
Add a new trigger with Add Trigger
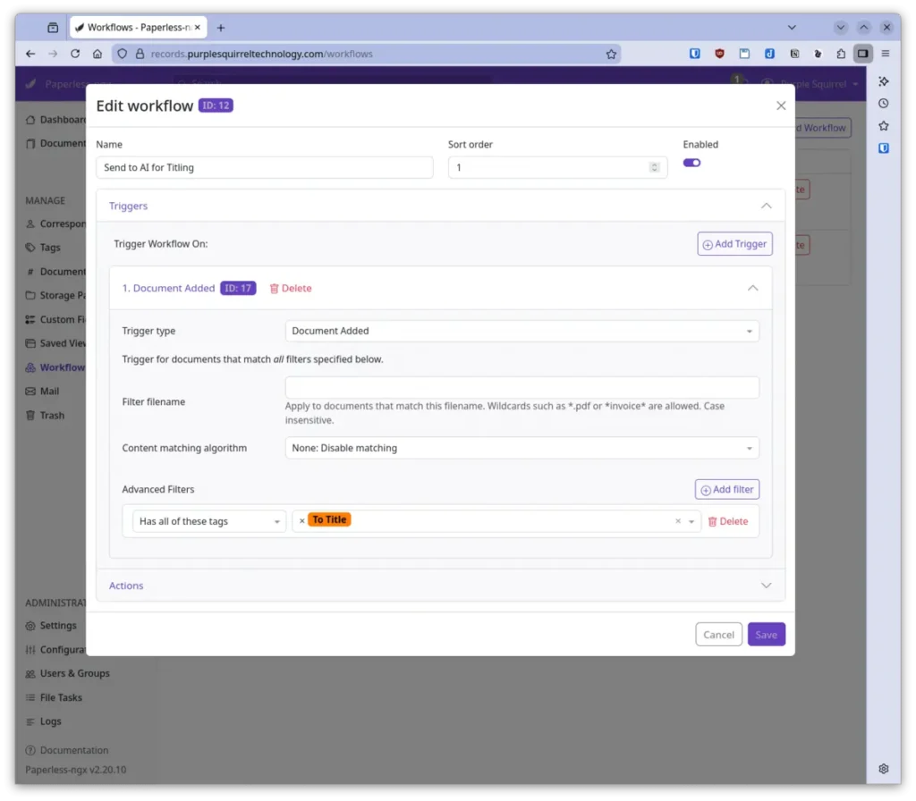[x=734, y=243]
